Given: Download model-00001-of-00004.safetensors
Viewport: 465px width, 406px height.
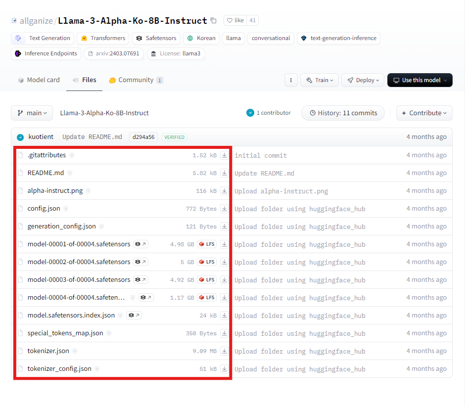Looking at the screenshot, I should pos(225,244).
